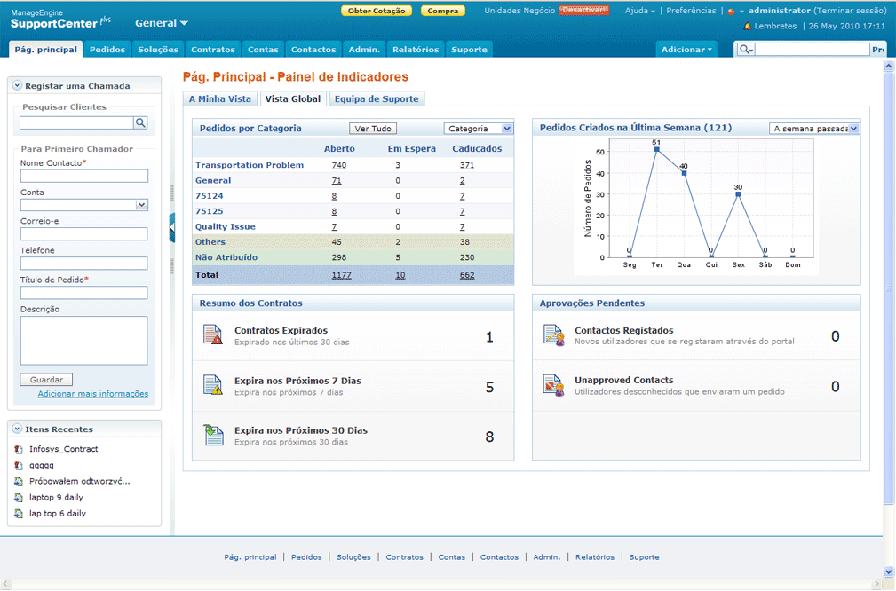The width and height of the screenshot is (896, 591).
Task: Click the Compra button
Action: tap(443, 11)
